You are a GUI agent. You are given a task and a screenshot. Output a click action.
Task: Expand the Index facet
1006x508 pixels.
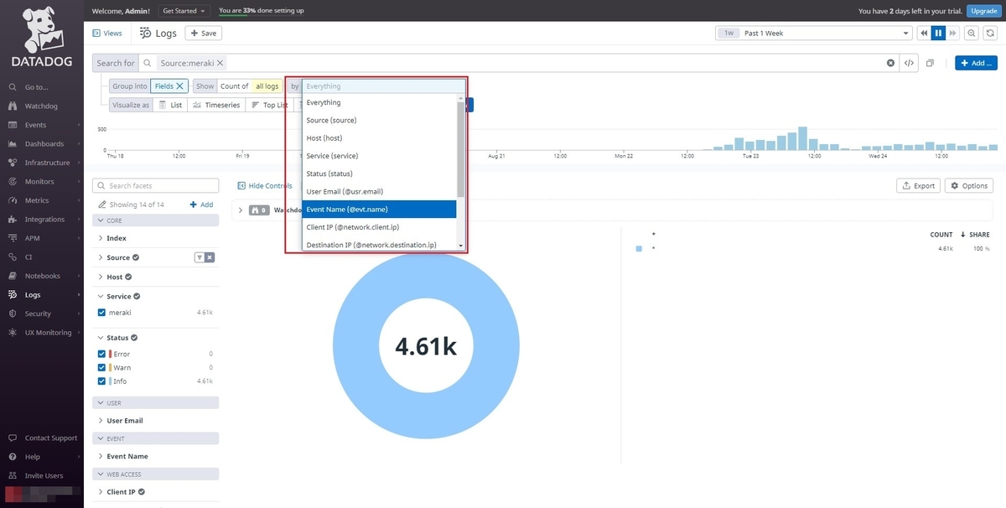tap(101, 239)
